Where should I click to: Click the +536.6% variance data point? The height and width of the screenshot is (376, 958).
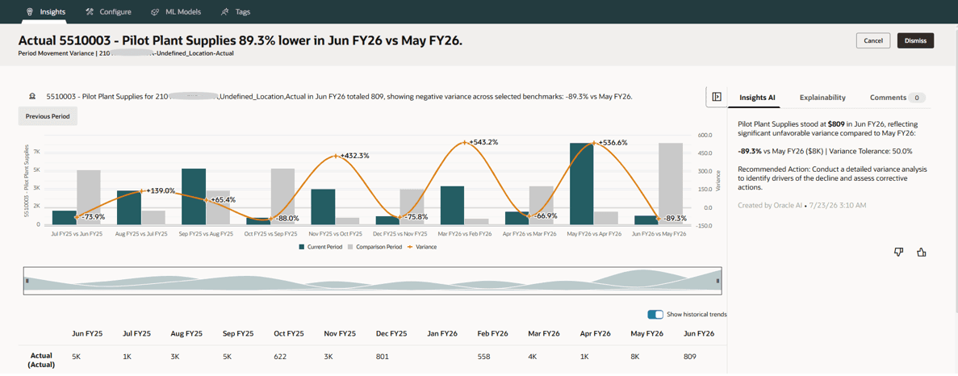tap(593, 143)
